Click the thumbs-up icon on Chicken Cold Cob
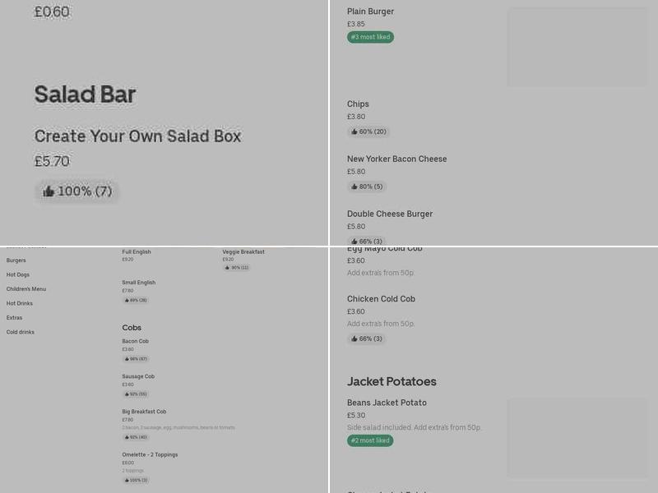The width and height of the screenshot is (658, 493). (355, 339)
